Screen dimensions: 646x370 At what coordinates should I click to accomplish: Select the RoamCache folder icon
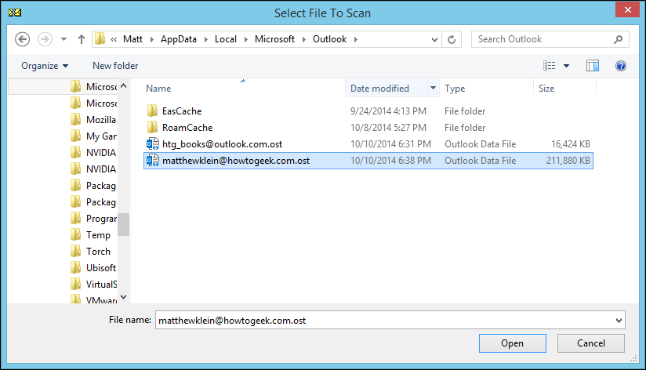[x=152, y=127]
